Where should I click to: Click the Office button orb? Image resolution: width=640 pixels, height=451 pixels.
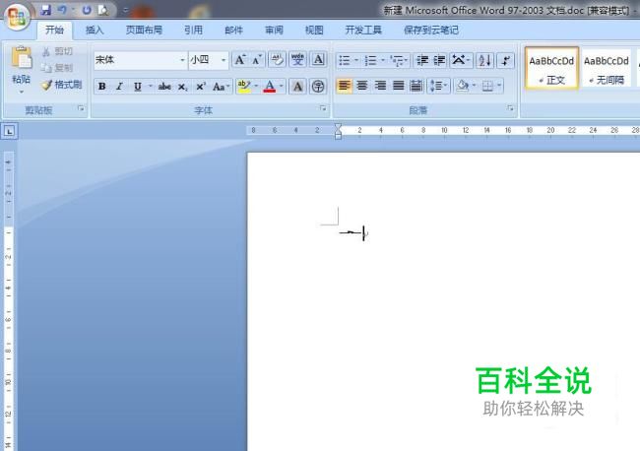point(17,17)
